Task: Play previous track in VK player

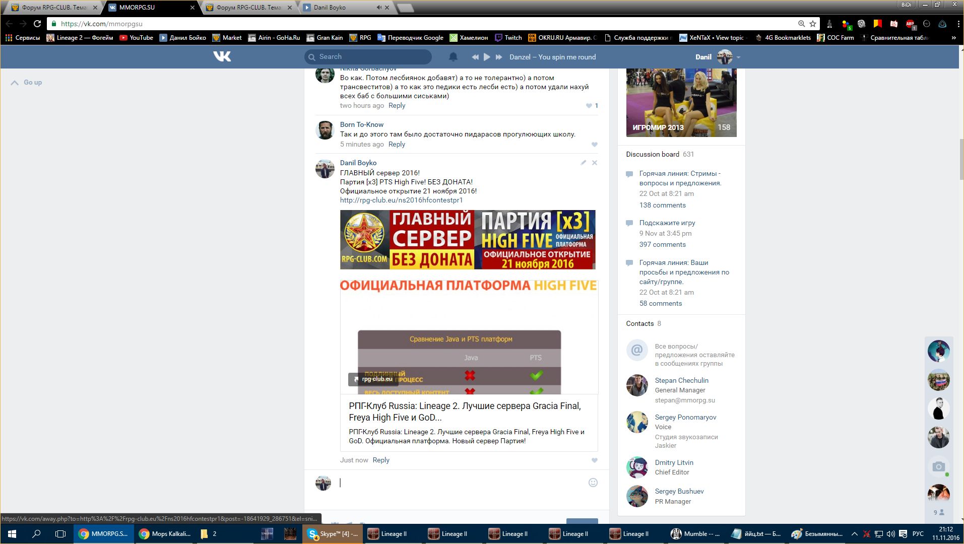Action: coord(475,57)
